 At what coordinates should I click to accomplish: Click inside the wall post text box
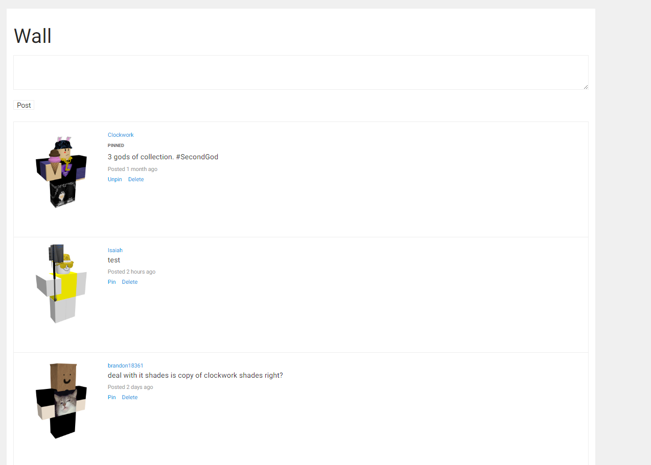pyautogui.click(x=300, y=71)
